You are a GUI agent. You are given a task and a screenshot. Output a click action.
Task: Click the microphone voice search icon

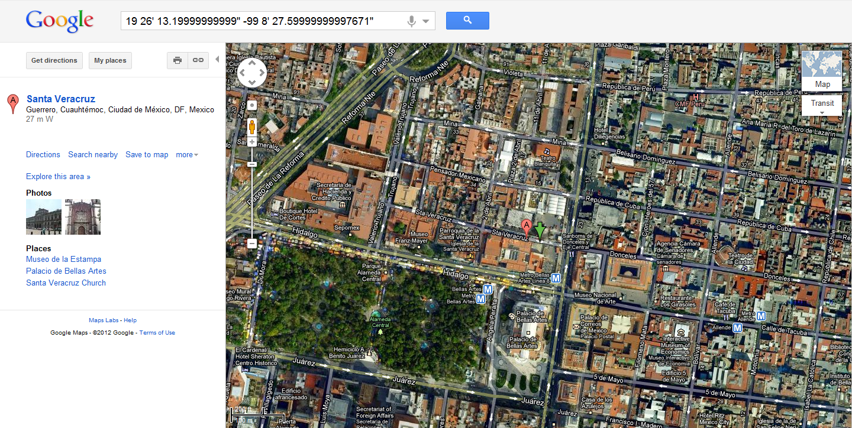412,22
